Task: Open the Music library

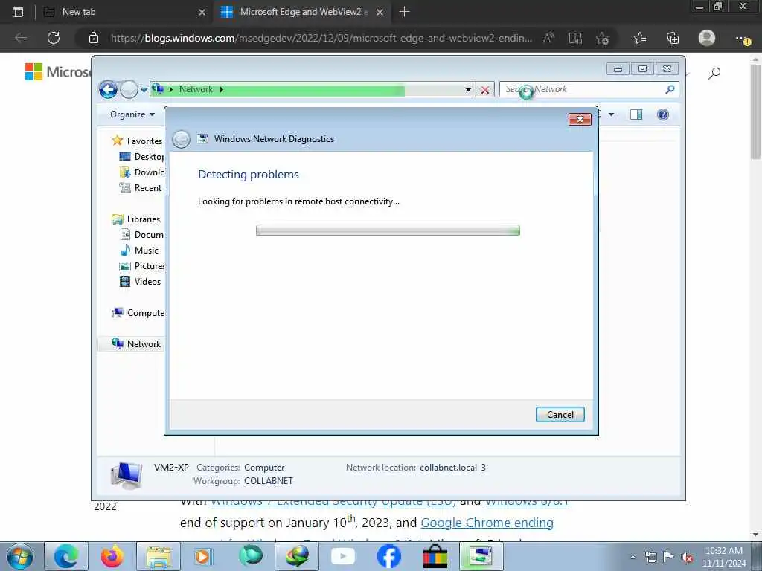Action: pyautogui.click(x=139, y=250)
